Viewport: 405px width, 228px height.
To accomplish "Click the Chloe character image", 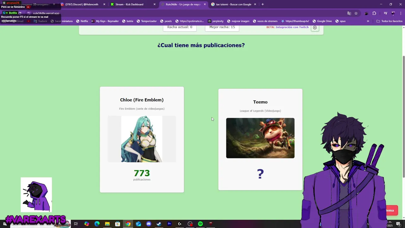I will 142,139.
